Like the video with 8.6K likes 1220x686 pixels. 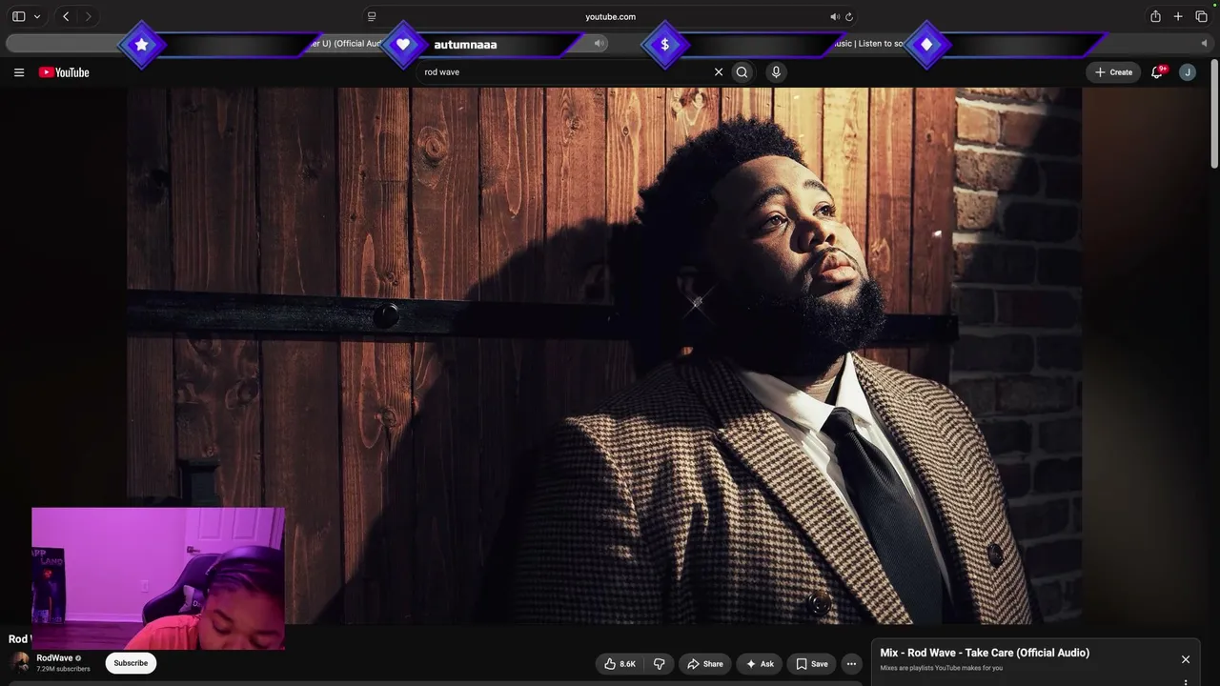pos(620,664)
